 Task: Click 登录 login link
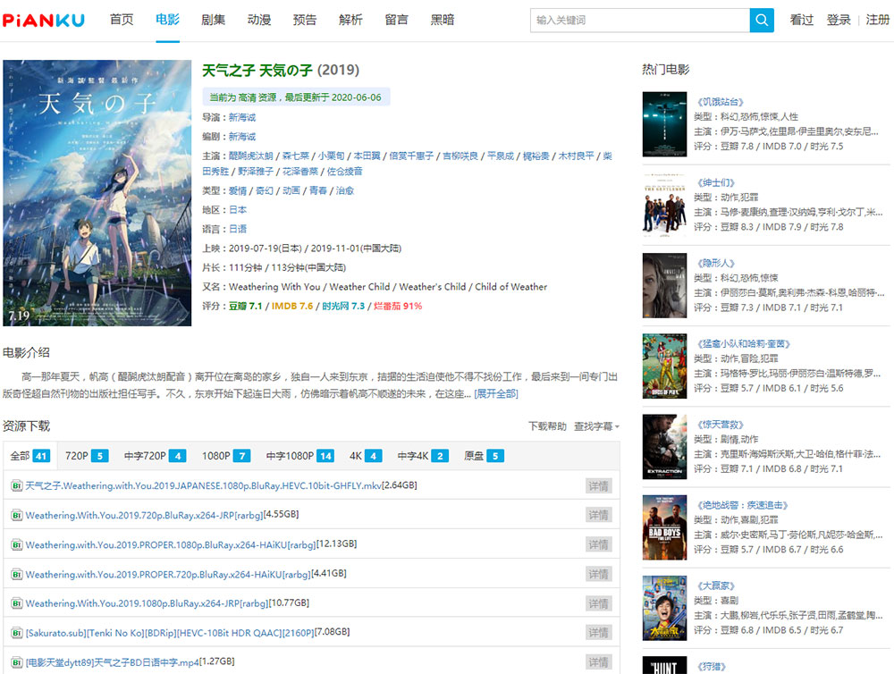[839, 20]
